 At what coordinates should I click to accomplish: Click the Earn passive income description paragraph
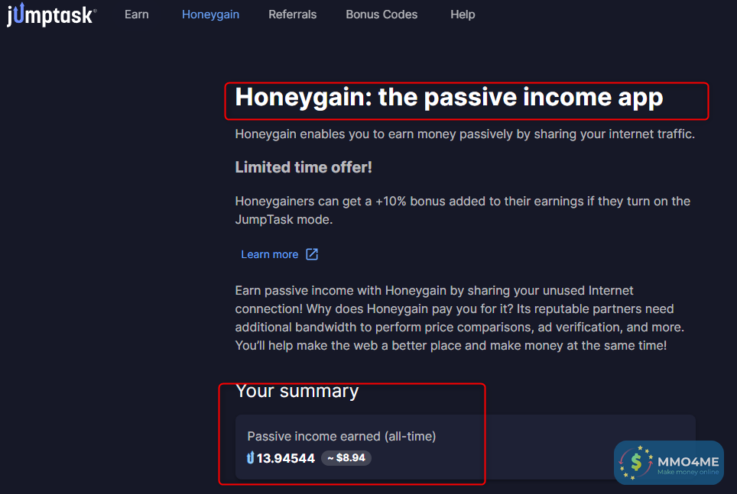[x=459, y=318]
